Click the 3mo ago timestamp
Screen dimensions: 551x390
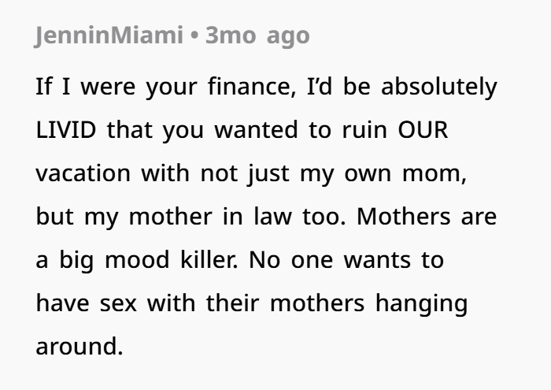[x=257, y=35]
